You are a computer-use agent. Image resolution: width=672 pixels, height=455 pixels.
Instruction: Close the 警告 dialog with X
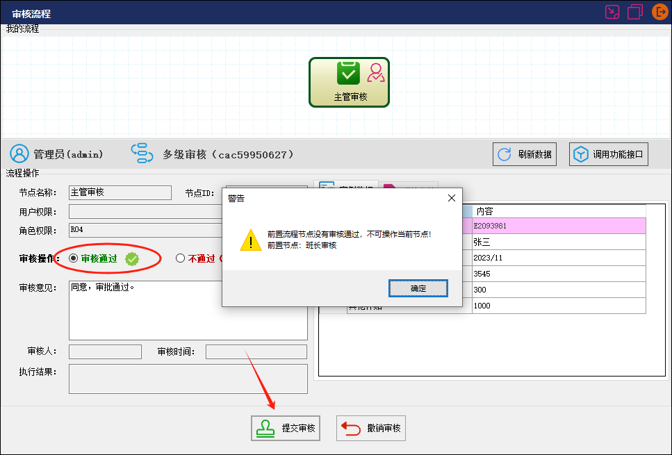pos(451,198)
